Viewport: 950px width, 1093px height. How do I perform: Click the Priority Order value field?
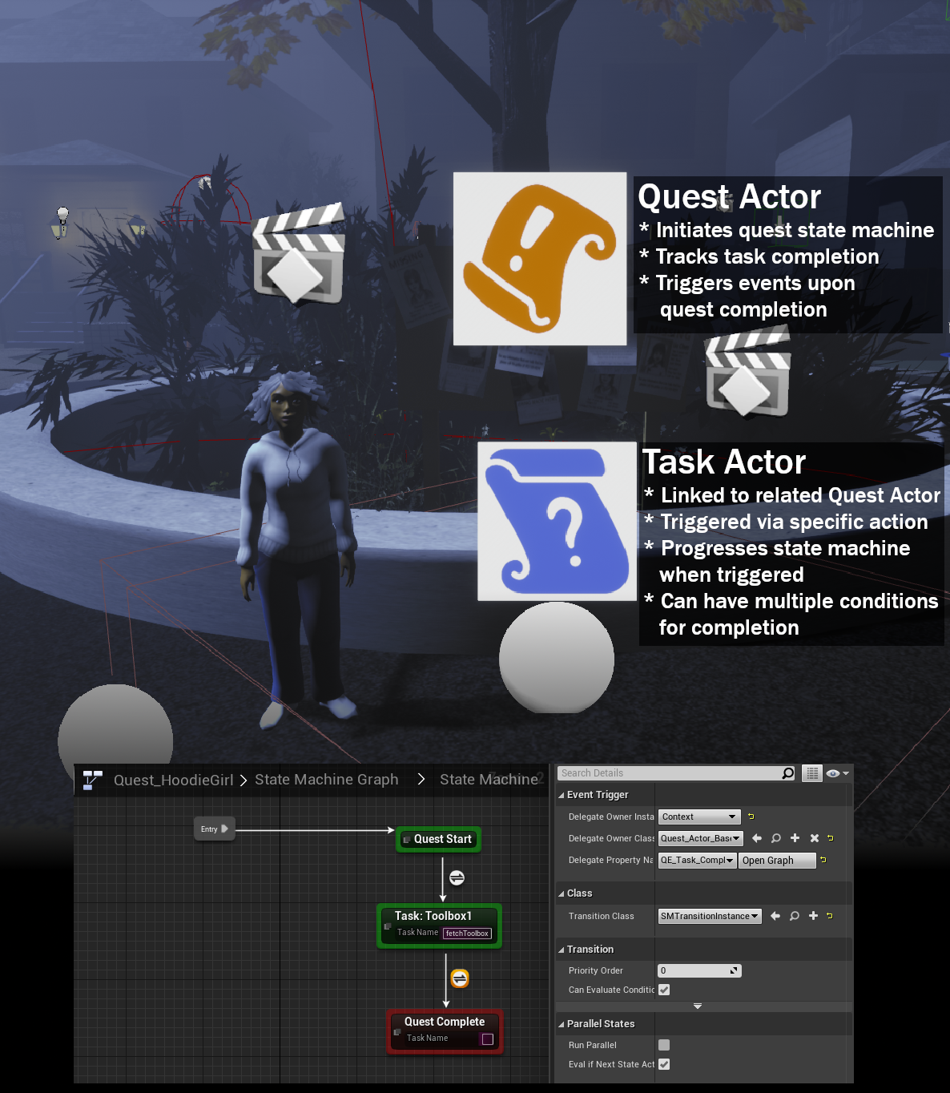click(699, 970)
